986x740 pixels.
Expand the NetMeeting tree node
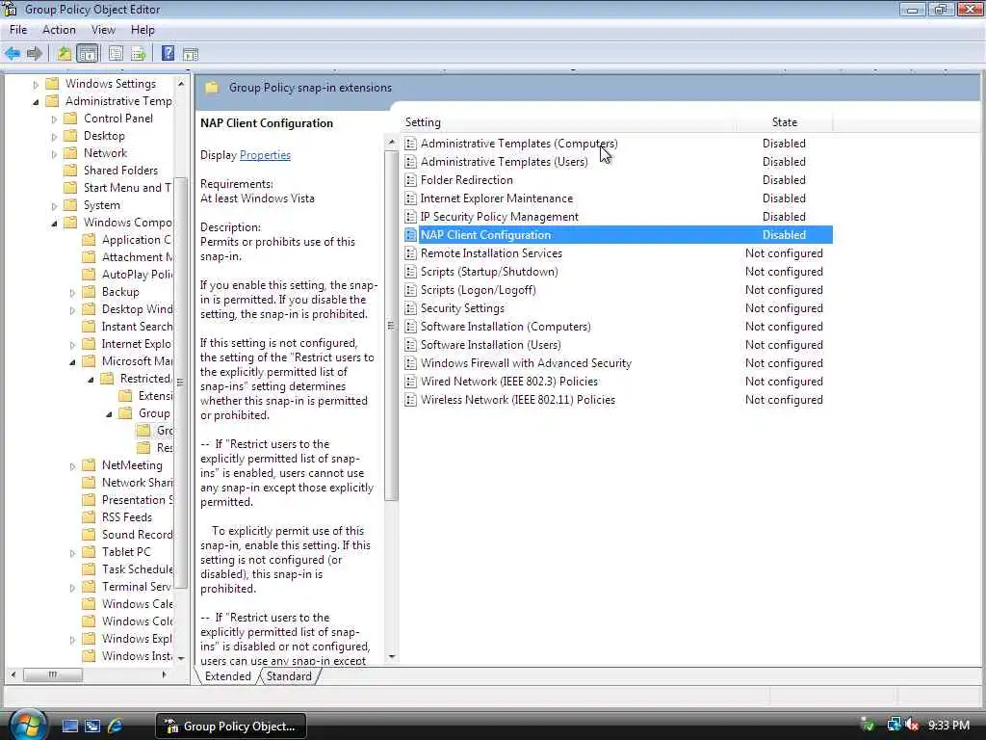click(72, 466)
